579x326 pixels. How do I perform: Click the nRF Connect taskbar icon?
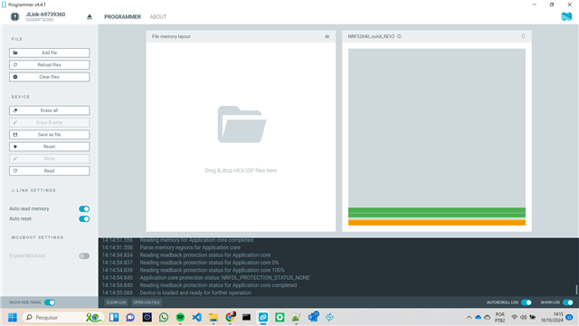263,317
